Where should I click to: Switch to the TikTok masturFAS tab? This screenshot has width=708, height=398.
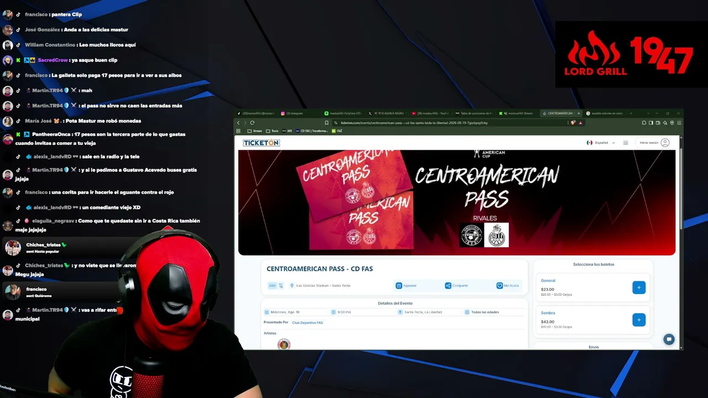256,113
